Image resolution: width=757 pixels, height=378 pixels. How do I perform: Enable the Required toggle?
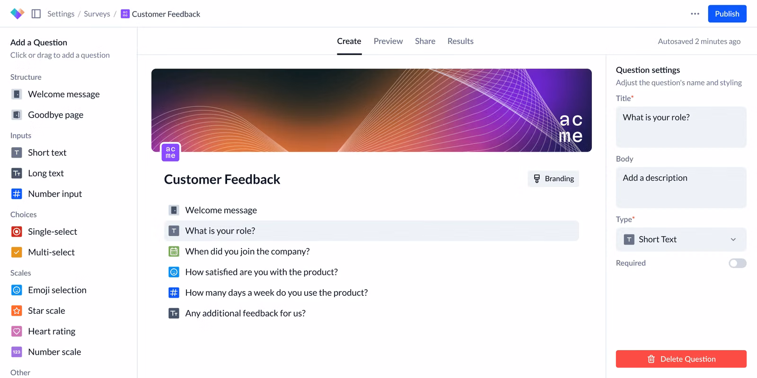(x=737, y=263)
